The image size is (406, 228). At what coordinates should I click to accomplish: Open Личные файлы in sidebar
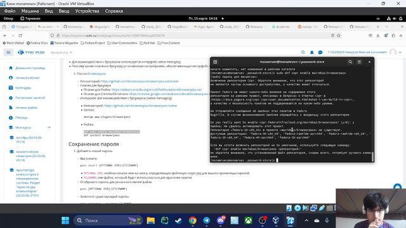coord(23,108)
